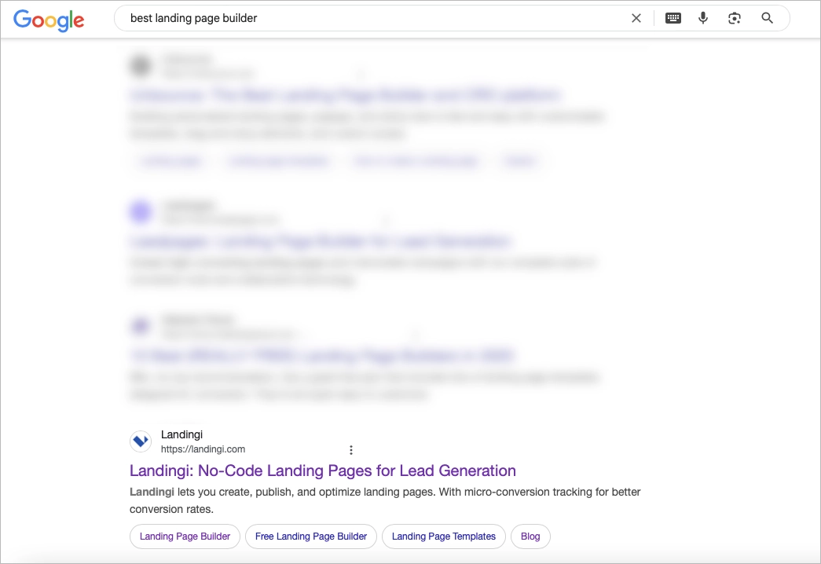Click the Landingi favicon next to the result
This screenshot has height=564, width=821.
140,441
